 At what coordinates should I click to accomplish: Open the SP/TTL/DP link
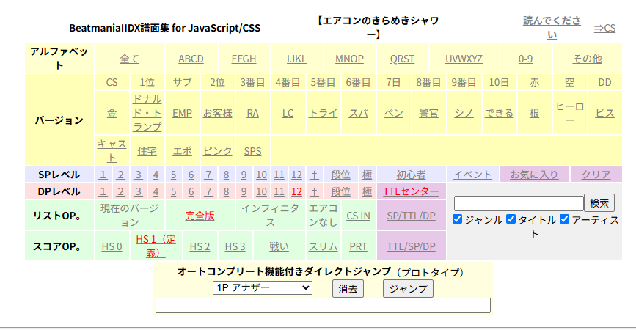411,216
